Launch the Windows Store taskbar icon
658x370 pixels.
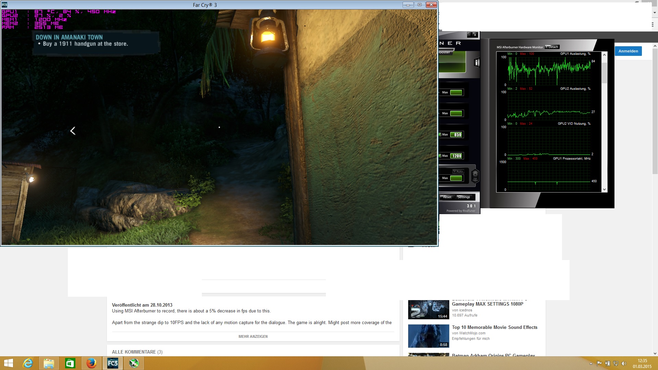[70, 363]
